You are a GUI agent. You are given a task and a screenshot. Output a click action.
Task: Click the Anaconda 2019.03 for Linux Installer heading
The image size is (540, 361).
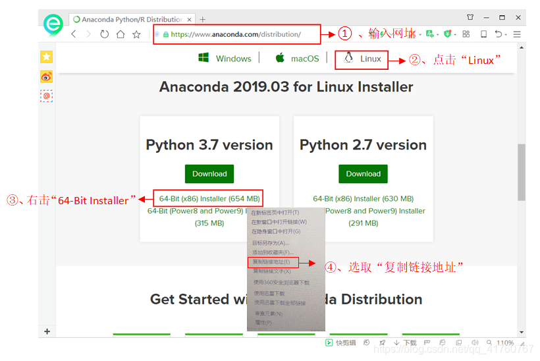[x=286, y=87]
